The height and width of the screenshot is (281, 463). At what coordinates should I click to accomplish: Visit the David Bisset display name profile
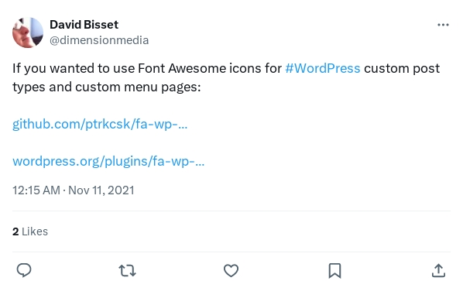click(84, 25)
